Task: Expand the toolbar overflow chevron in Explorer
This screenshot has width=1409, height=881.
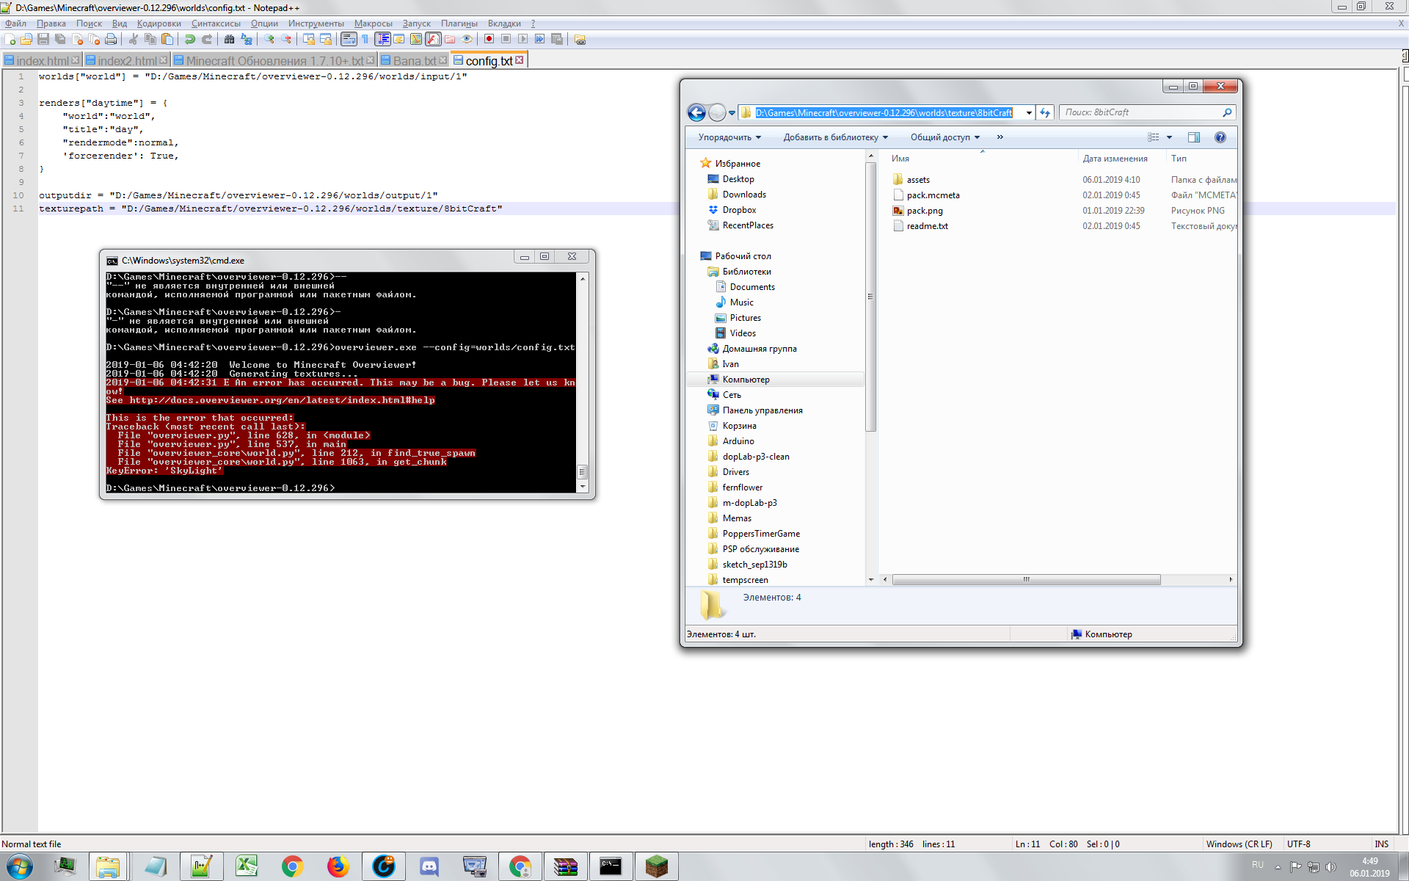Action: click(x=1000, y=137)
